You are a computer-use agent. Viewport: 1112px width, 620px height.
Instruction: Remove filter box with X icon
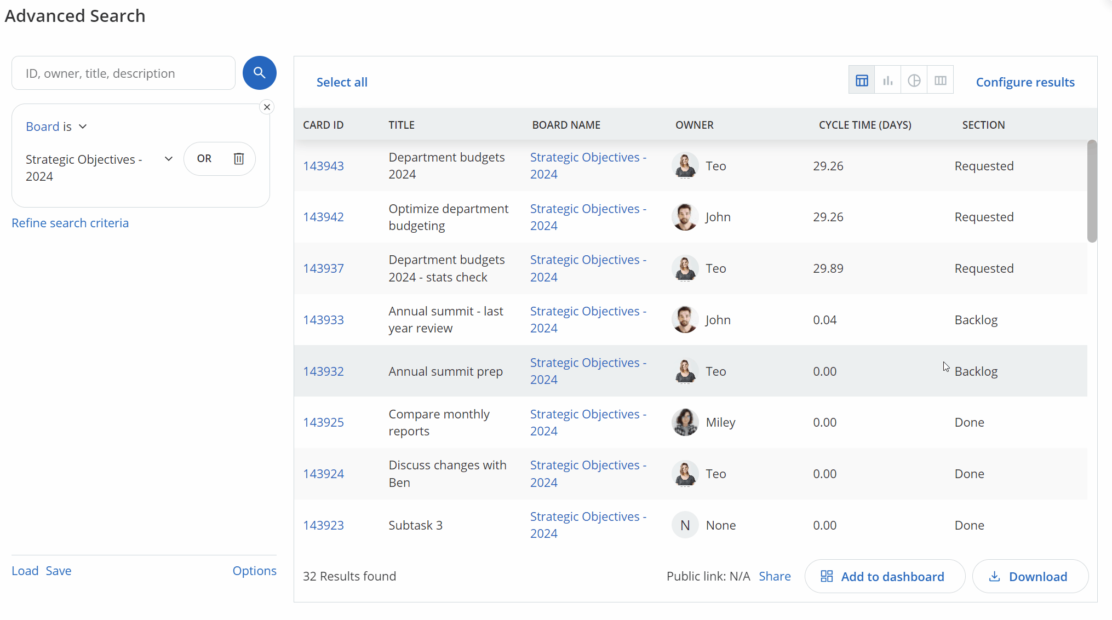point(267,107)
